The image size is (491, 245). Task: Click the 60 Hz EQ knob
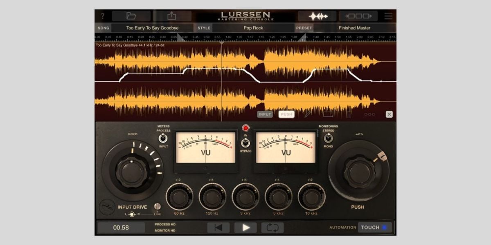180,197
